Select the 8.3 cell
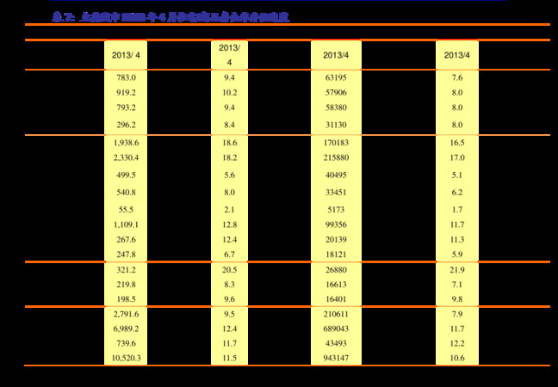 point(230,285)
